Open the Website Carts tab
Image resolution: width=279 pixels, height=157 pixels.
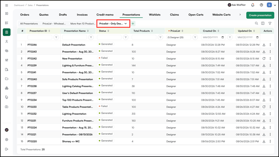[x=222, y=14]
